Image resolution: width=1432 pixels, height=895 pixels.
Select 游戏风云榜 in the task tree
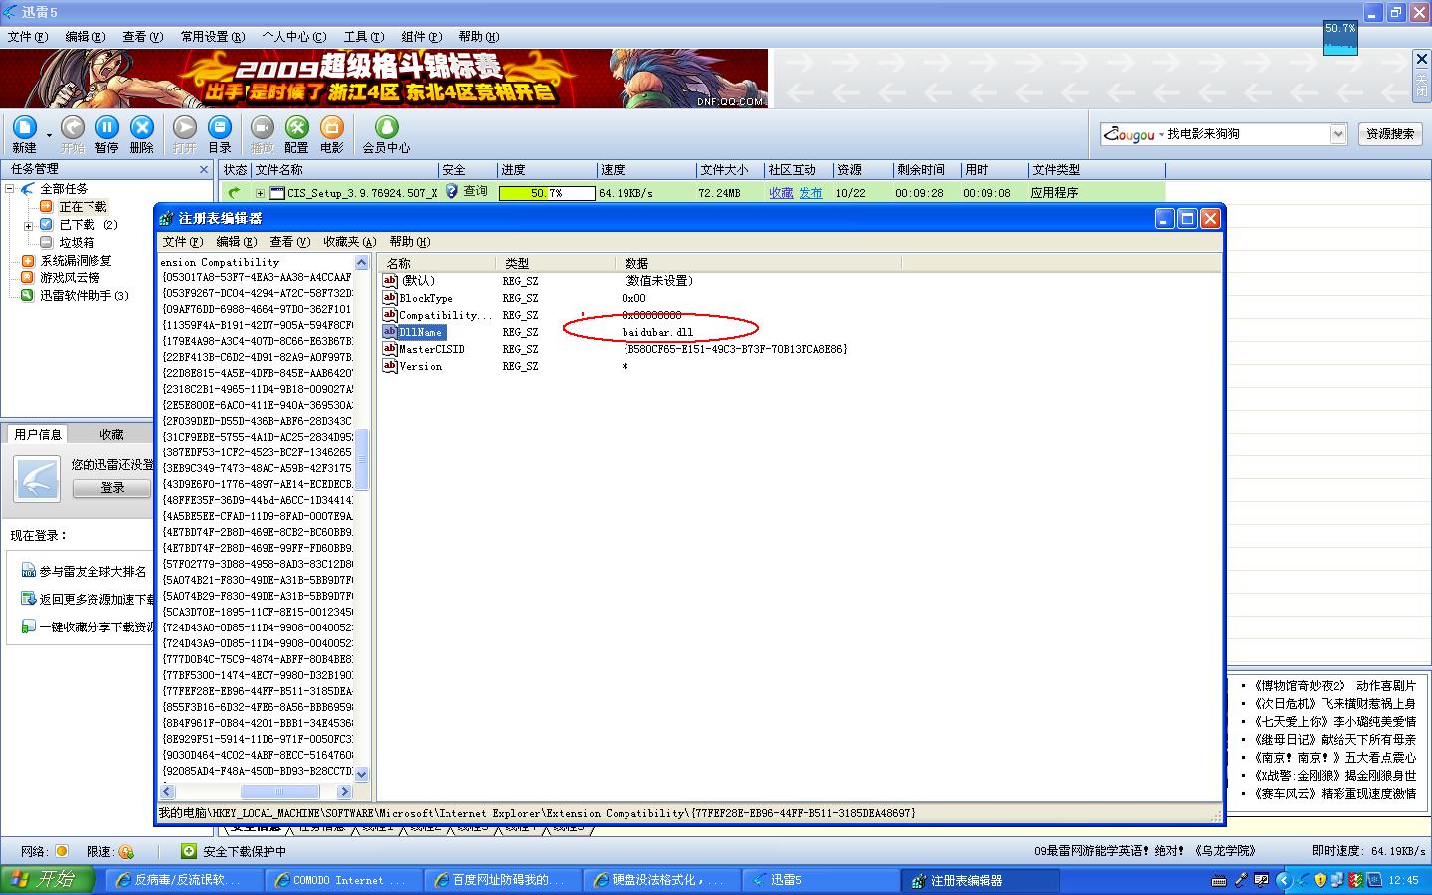pyautogui.click(x=70, y=278)
